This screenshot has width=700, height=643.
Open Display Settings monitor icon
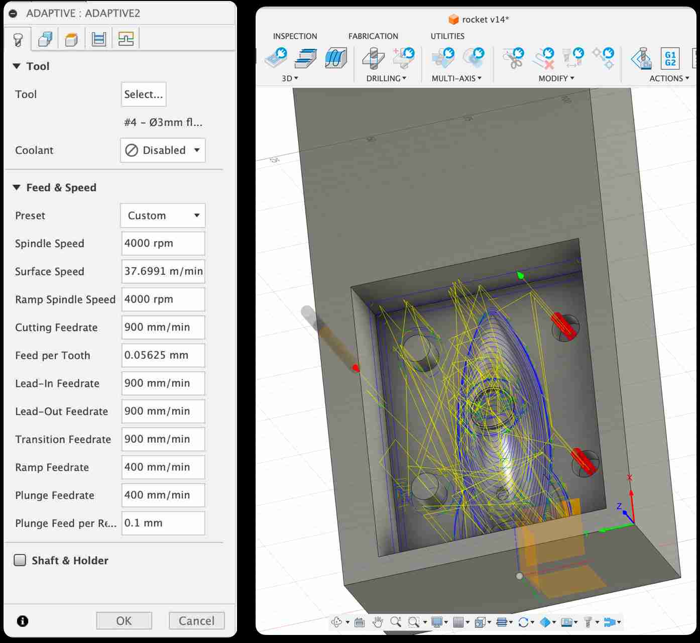click(436, 622)
